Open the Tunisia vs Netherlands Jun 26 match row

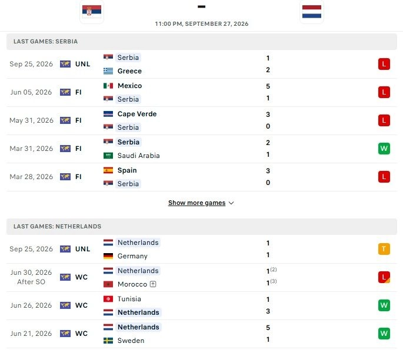click(x=201, y=305)
